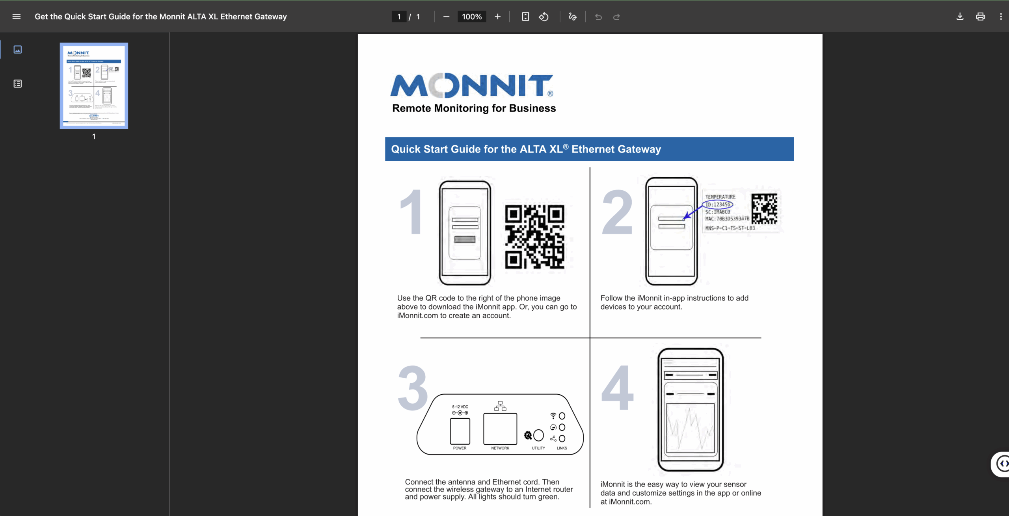Click the zoom in plus button
Screen dimensions: 1009x516
(497, 17)
